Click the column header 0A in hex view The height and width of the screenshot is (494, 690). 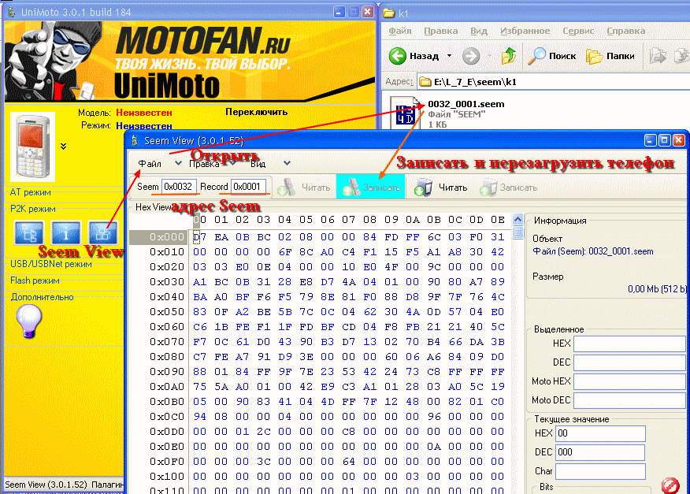tap(412, 219)
